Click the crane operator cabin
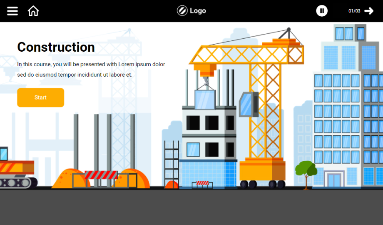The width and height of the screenshot is (383, 225). pyautogui.click(x=248, y=104)
